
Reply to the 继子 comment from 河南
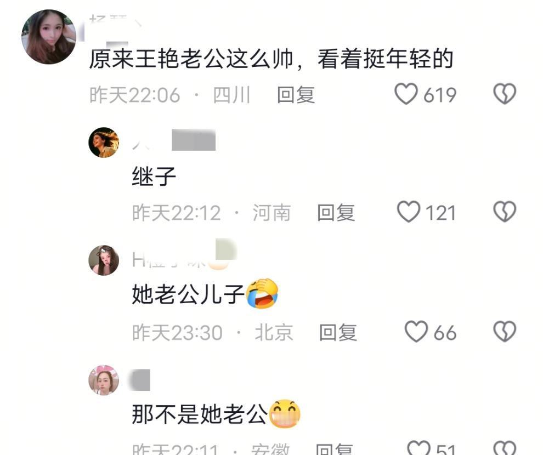[x=336, y=213]
